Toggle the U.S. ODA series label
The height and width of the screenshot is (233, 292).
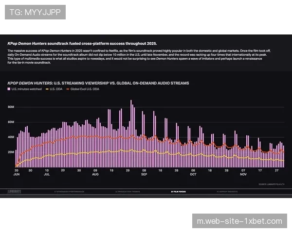point(55,90)
